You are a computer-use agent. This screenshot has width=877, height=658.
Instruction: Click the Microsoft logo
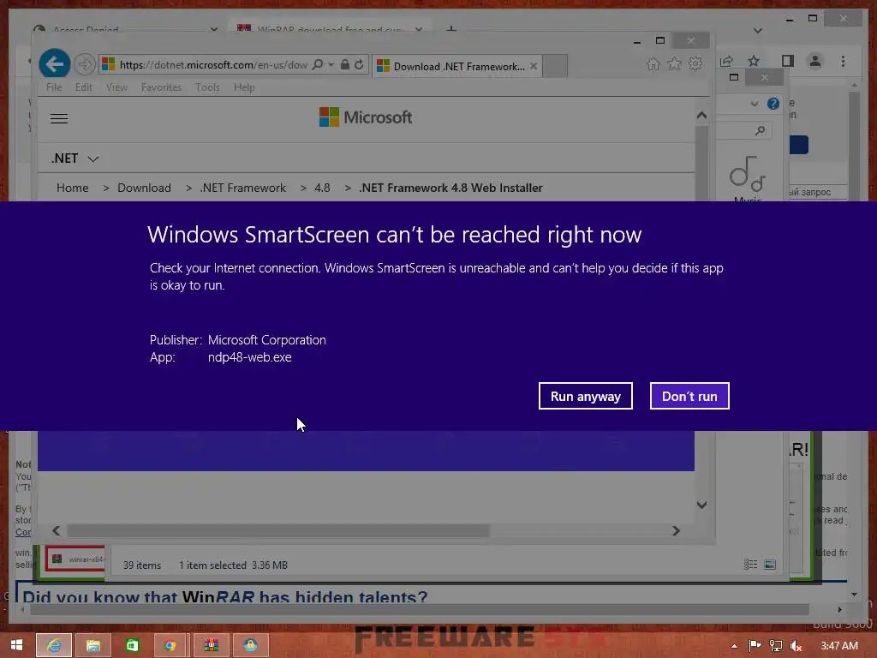[366, 117]
